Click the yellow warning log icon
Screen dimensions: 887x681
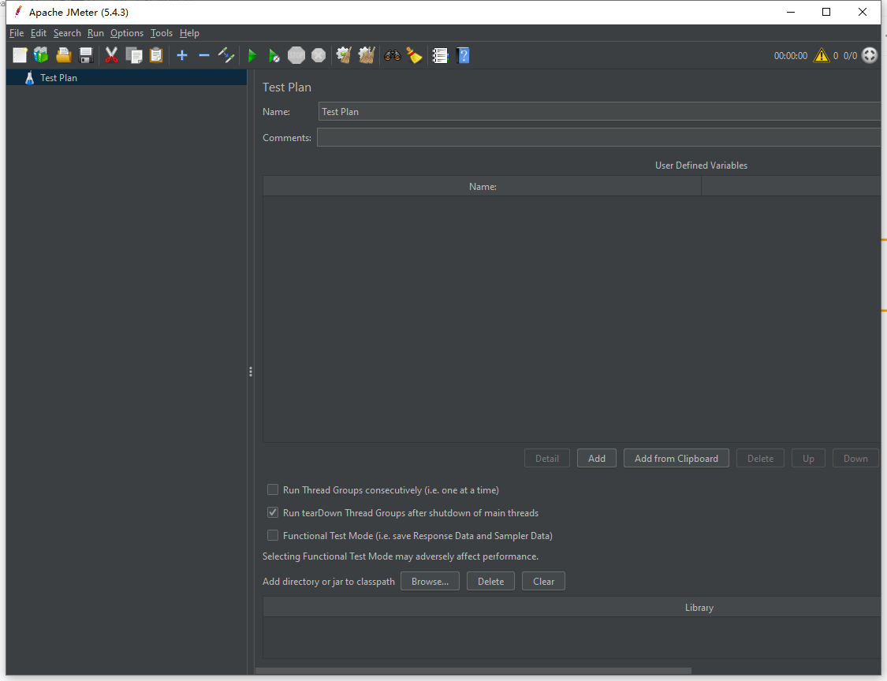[x=822, y=55]
